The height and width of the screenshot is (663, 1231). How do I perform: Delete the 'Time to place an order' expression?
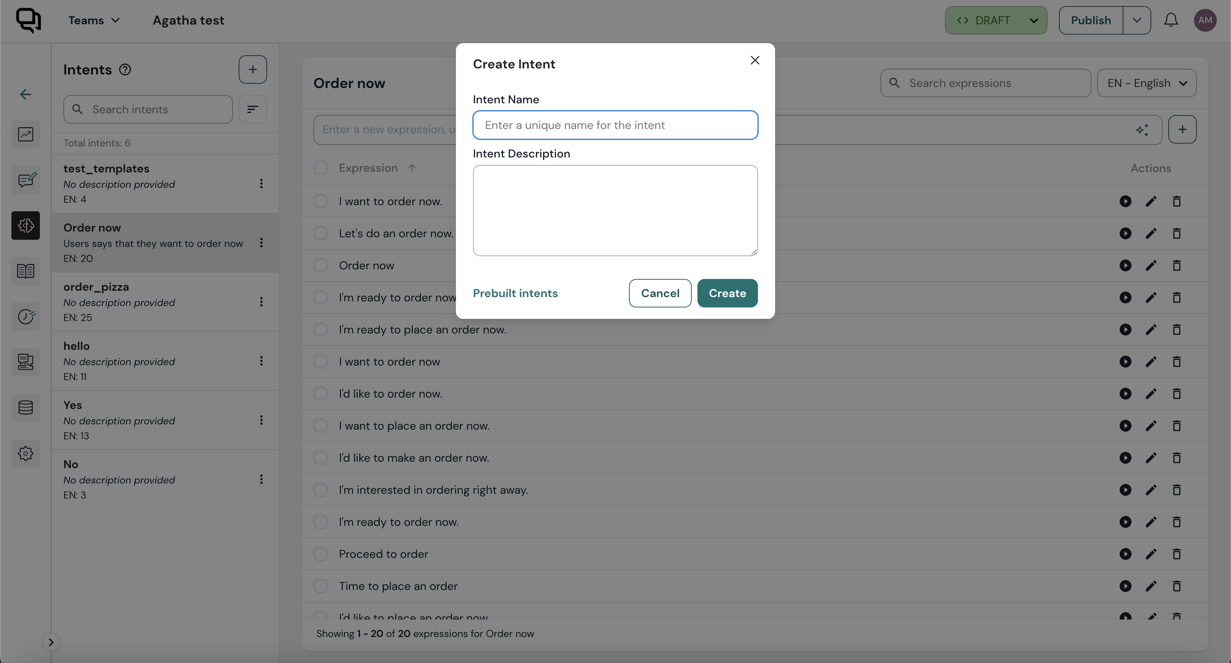click(x=1177, y=586)
